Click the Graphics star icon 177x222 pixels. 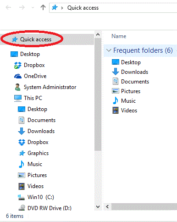pos(22,153)
